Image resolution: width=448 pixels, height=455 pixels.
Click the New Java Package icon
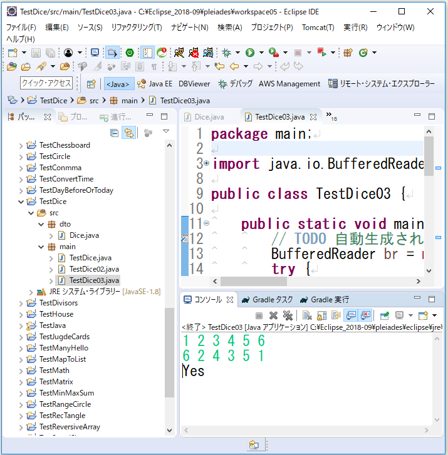tap(348, 53)
